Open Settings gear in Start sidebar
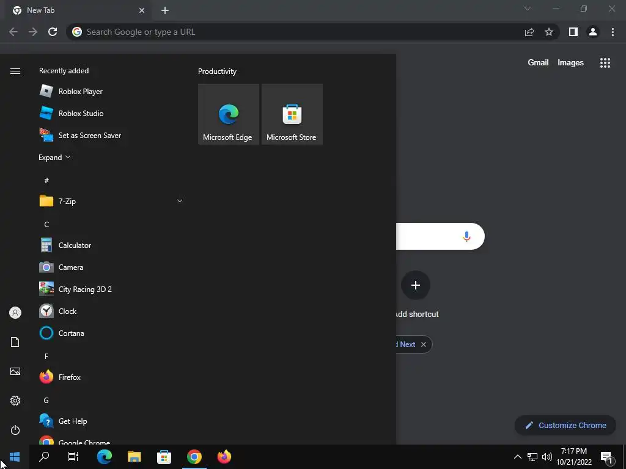The height and width of the screenshot is (469, 626). pos(15,401)
